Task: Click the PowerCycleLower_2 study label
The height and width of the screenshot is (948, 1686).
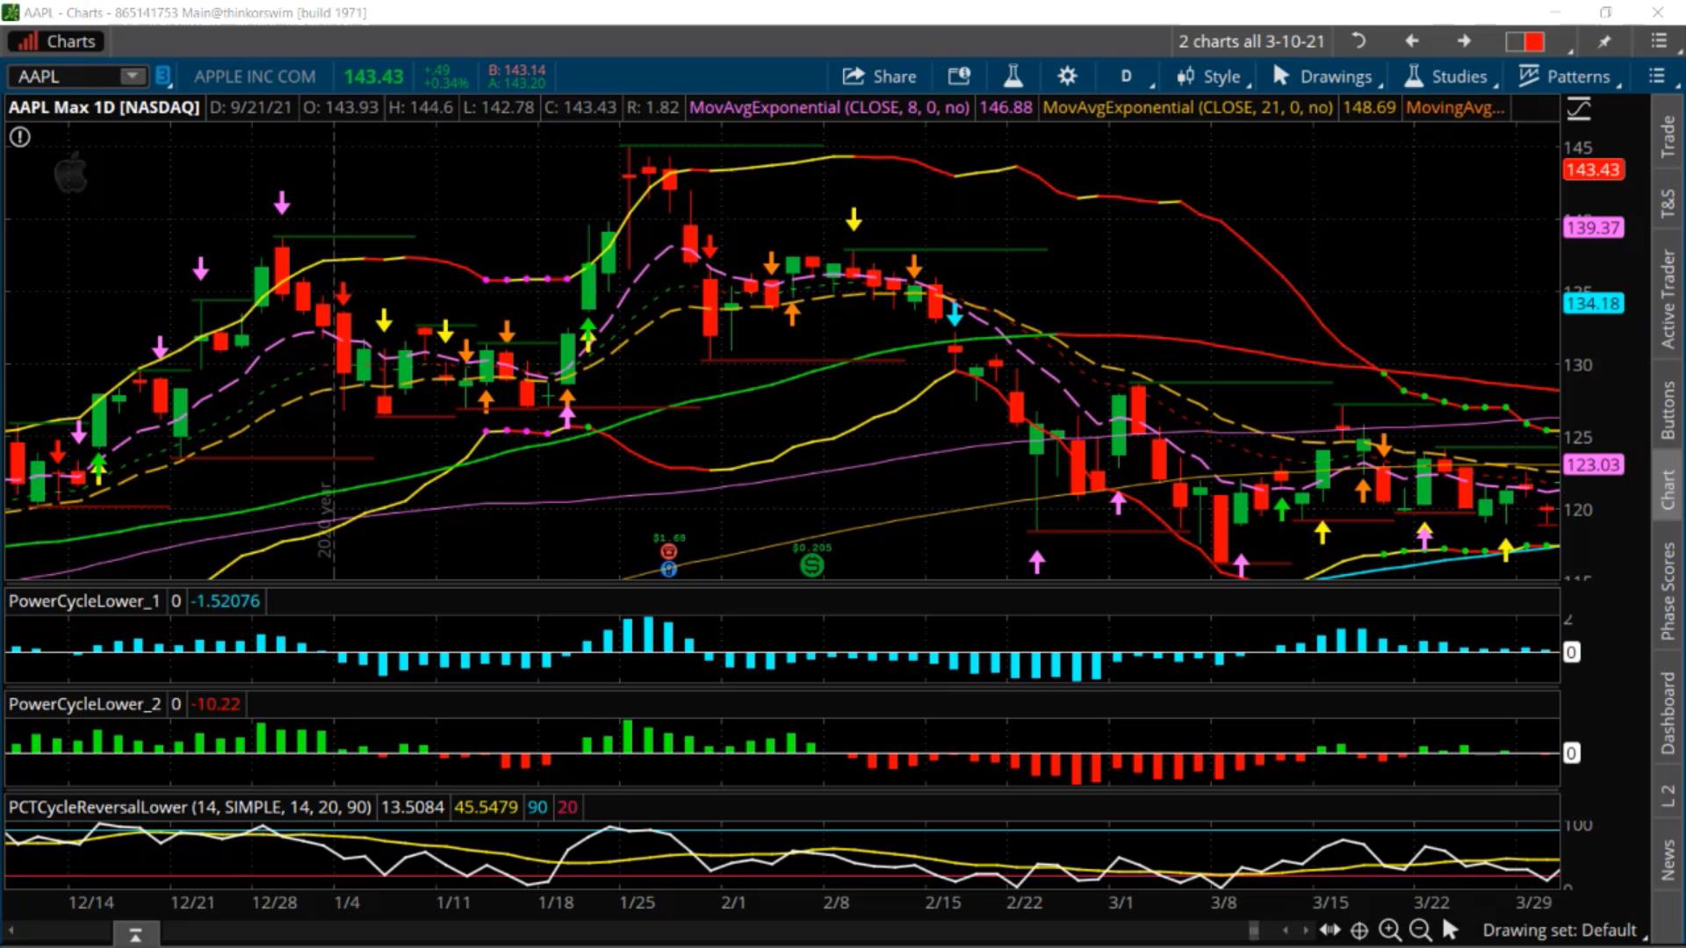Action: [84, 704]
